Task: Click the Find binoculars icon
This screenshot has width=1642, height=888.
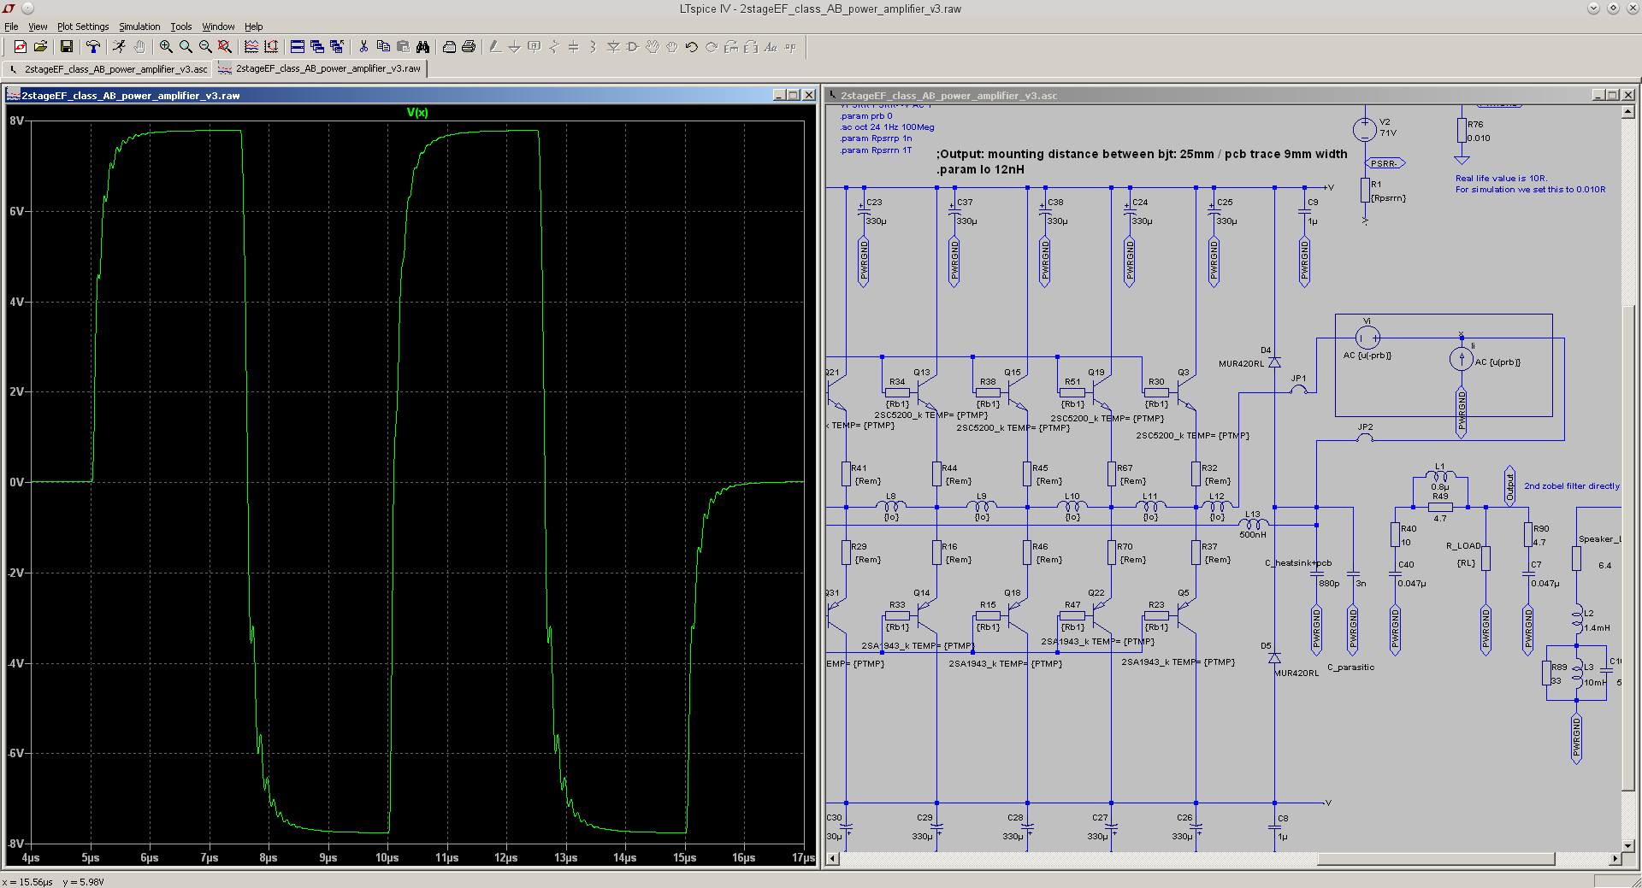Action: [422, 47]
